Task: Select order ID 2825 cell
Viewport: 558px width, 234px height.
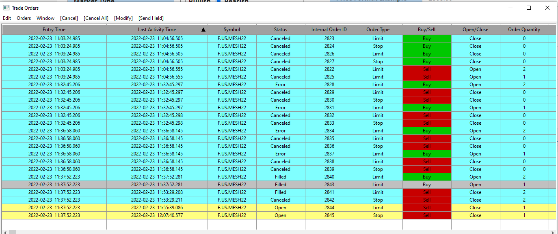Action: [x=329, y=77]
